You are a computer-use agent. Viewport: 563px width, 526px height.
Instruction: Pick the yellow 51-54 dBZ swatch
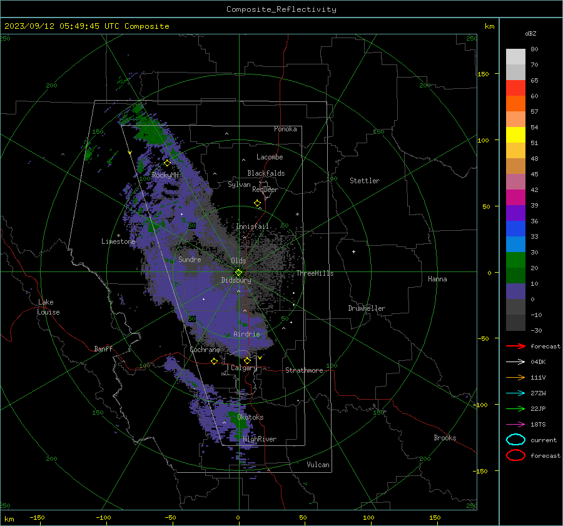click(x=515, y=134)
